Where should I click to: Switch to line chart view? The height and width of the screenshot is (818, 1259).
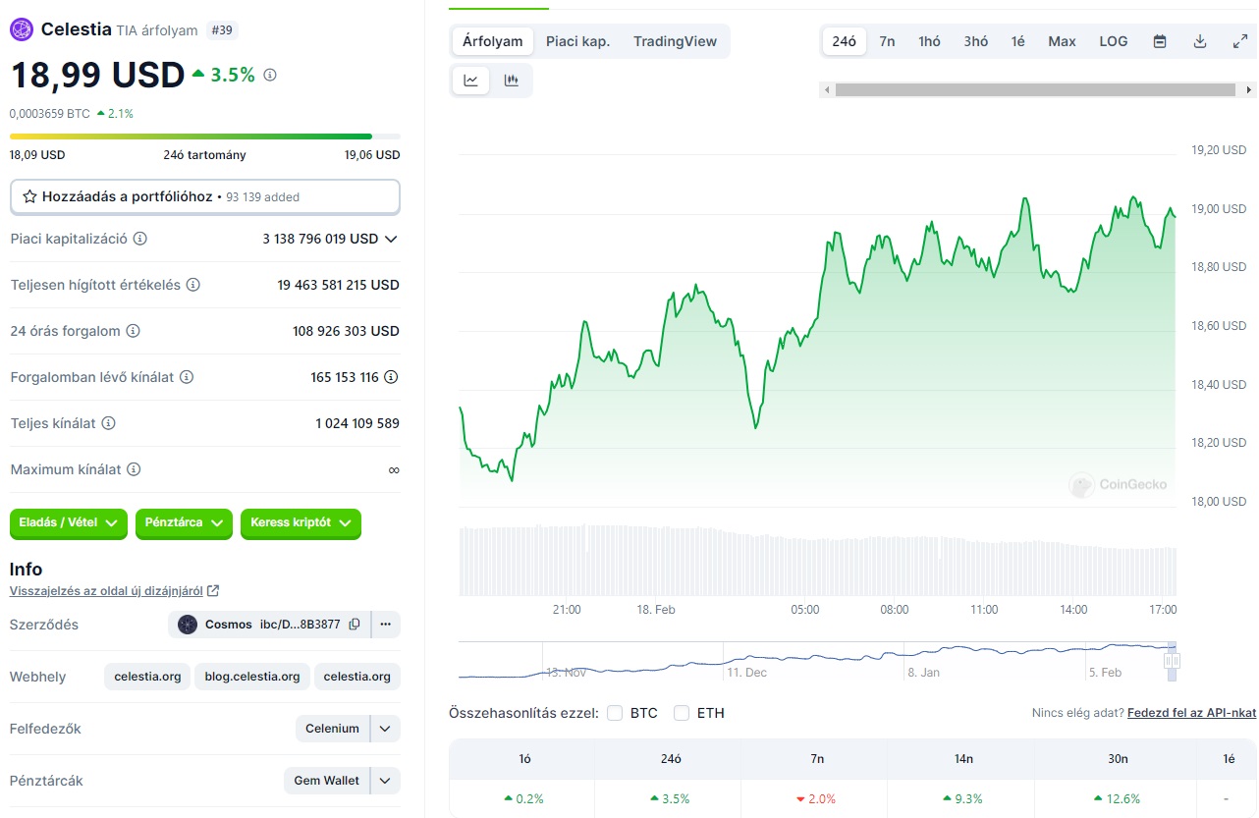pos(471,81)
